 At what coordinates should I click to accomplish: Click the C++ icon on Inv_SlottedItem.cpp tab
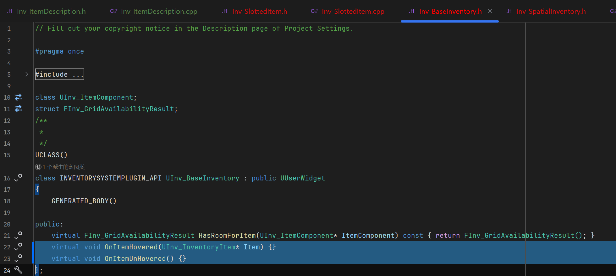pos(314,11)
